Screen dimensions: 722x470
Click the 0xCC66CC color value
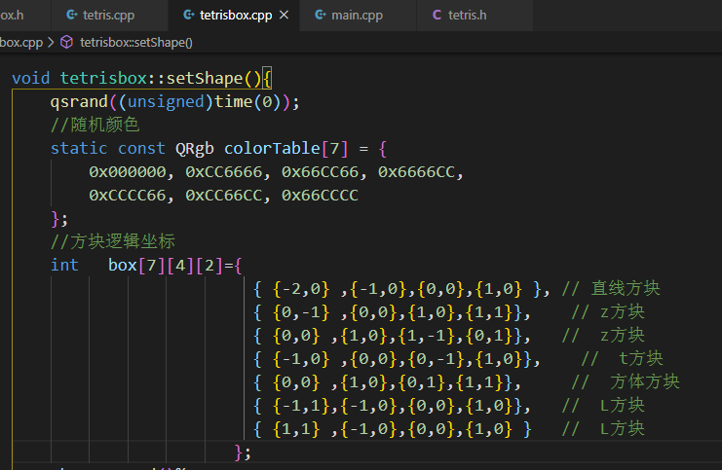click(x=224, y=195)
